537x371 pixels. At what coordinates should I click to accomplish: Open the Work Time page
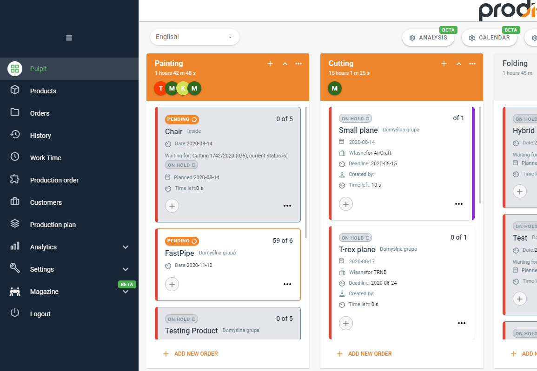click(46, 157)
